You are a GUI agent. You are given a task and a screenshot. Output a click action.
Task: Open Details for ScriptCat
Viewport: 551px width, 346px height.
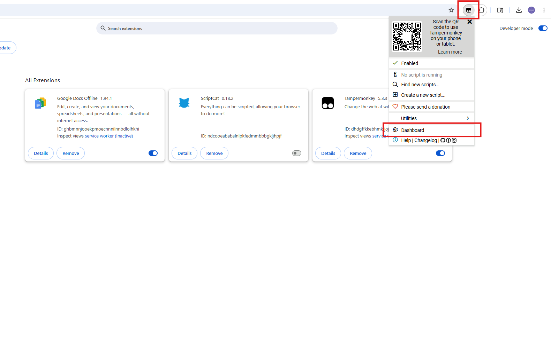[184, 153]
